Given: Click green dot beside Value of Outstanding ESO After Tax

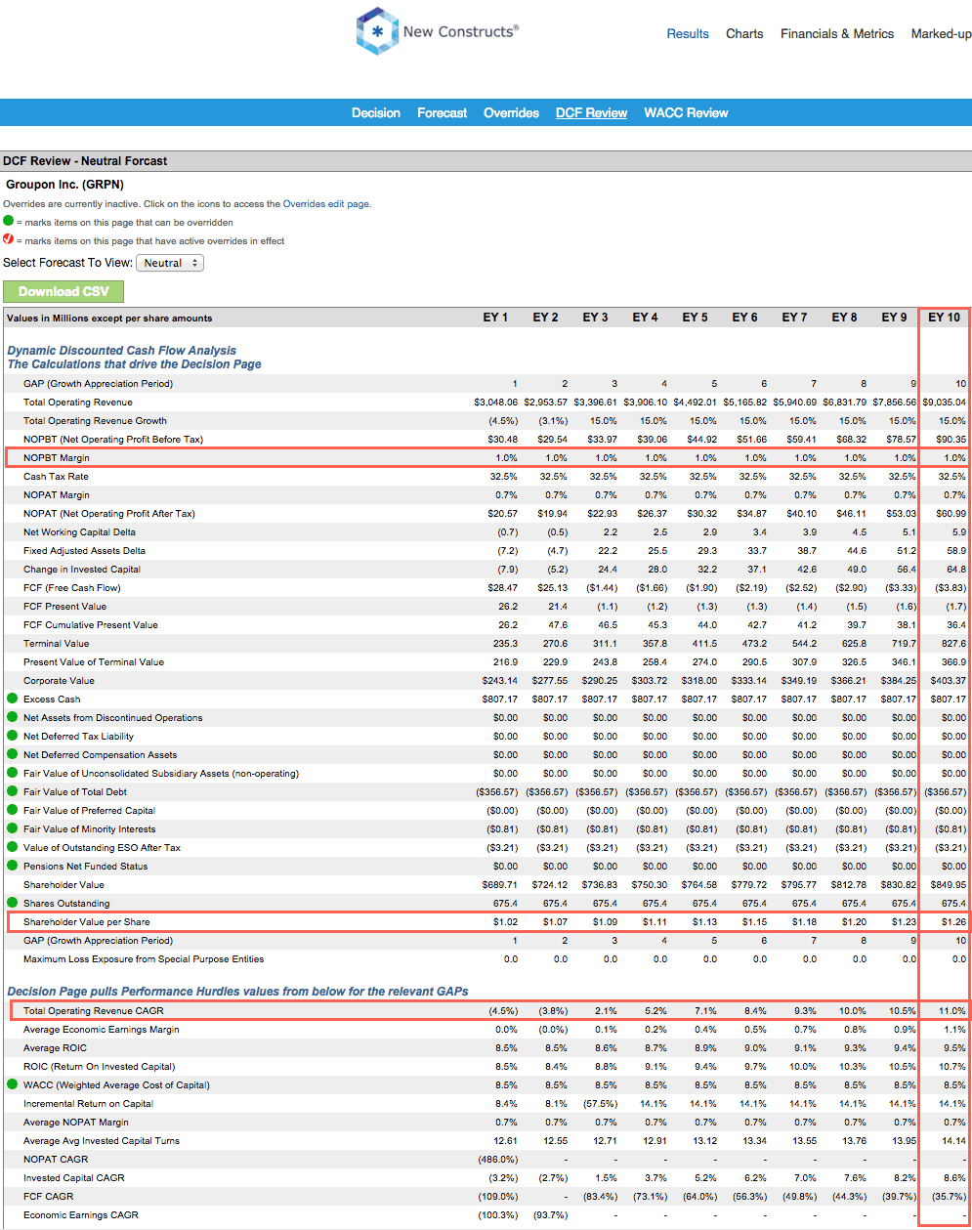Looking at the screenshot, I should click(x=13, y=847).
